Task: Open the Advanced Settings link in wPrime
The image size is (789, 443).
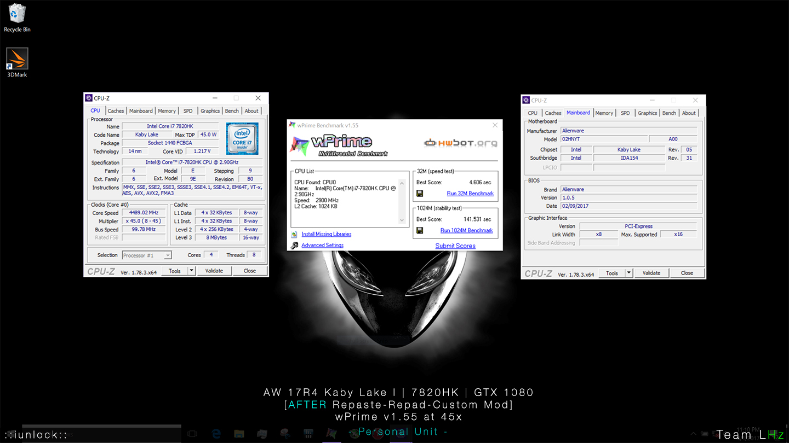Action: pos(322,245)
